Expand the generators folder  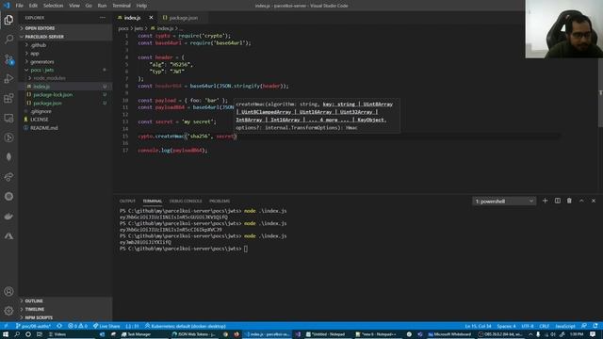pos(65,61)
